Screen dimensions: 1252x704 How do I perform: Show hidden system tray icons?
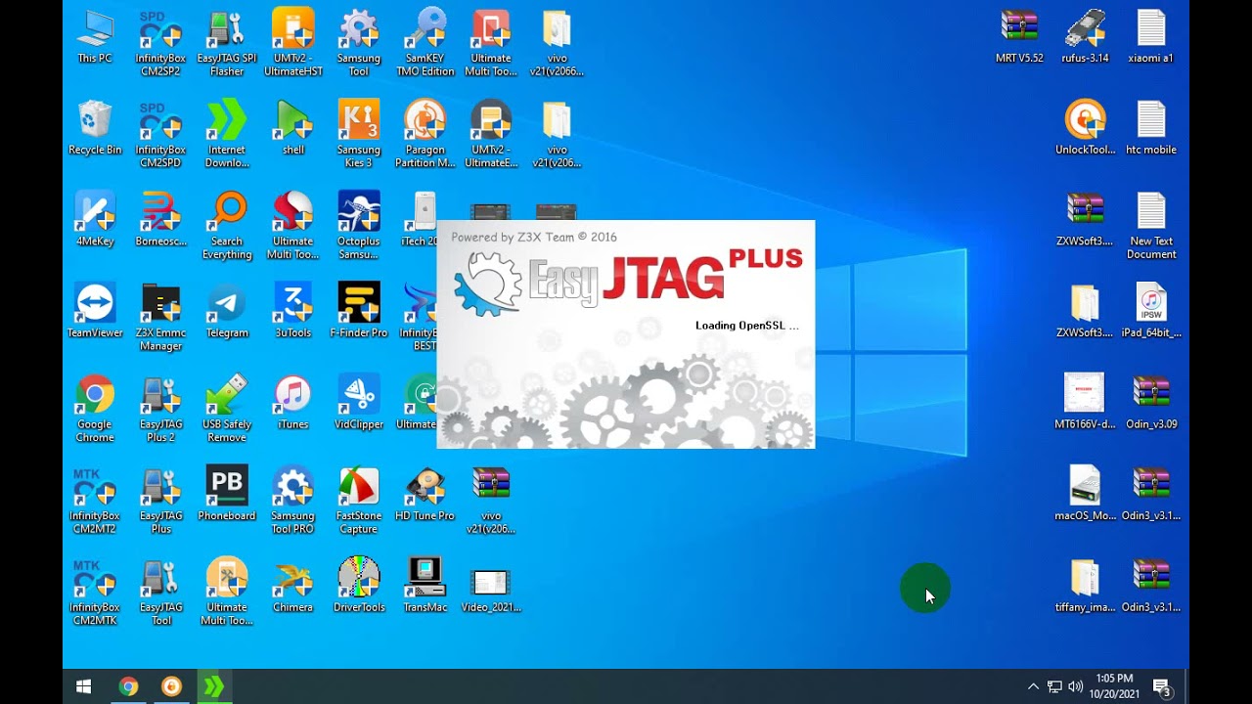tap(1033, 686)
